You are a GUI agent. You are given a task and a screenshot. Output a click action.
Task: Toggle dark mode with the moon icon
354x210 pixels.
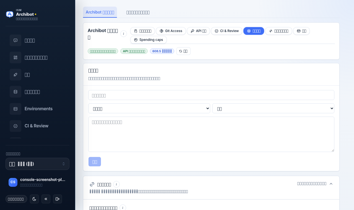pos(34,199)
